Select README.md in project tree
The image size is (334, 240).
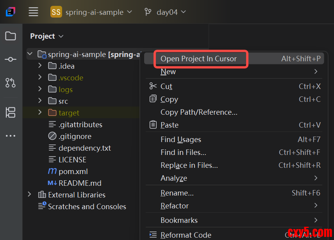coord(80,183)
